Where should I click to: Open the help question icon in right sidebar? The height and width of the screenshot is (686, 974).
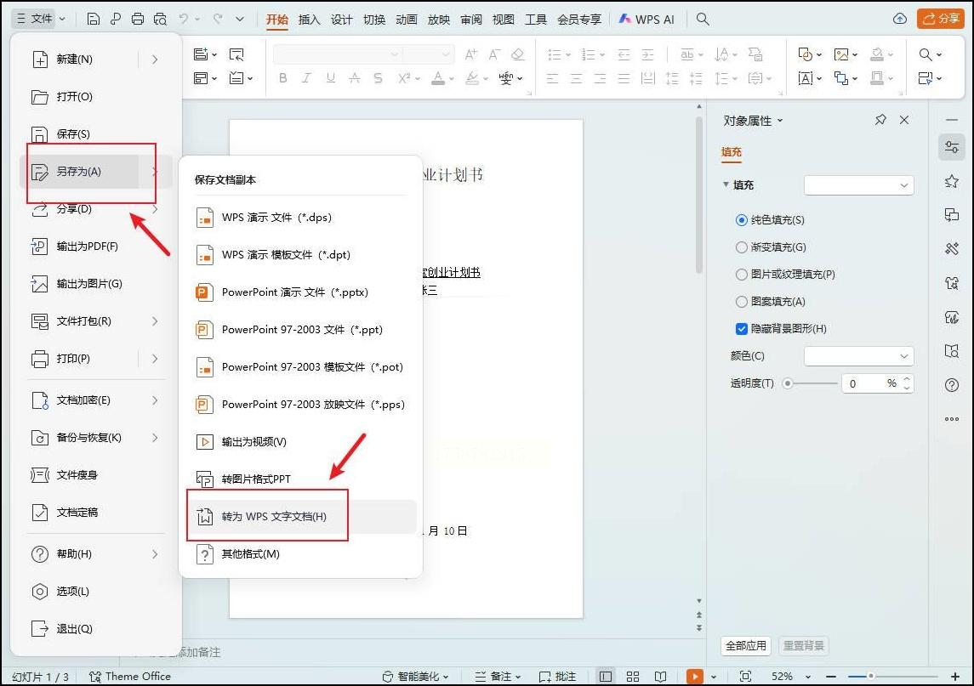point(952,385)
